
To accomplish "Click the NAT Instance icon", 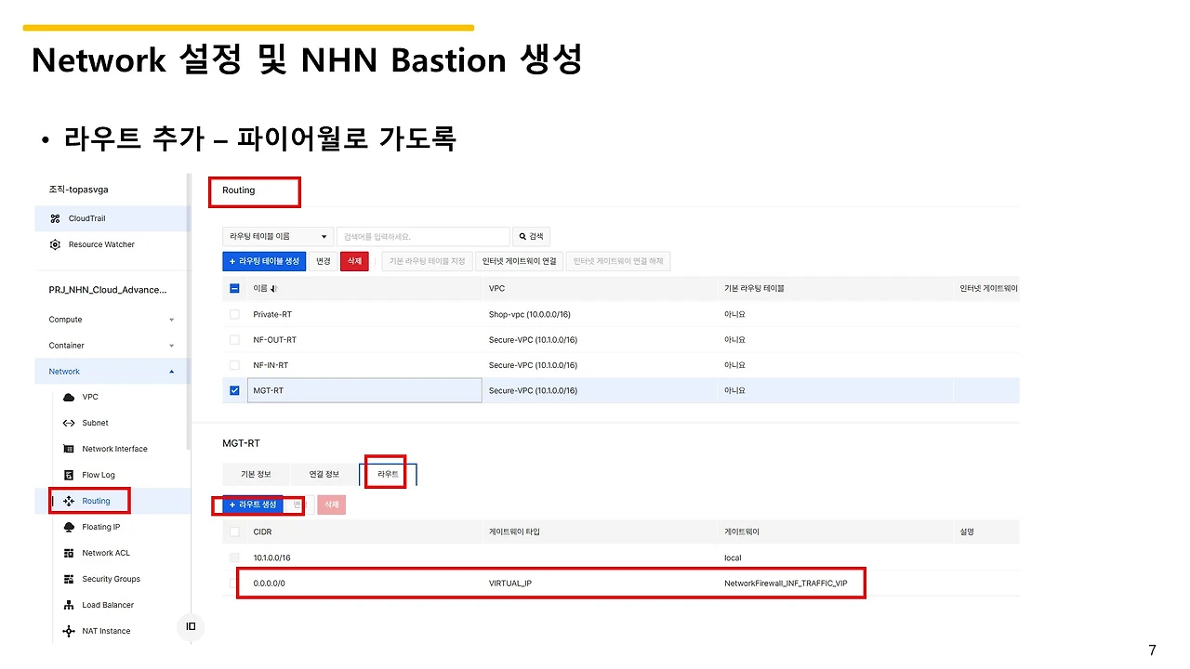I will (69, 631).
